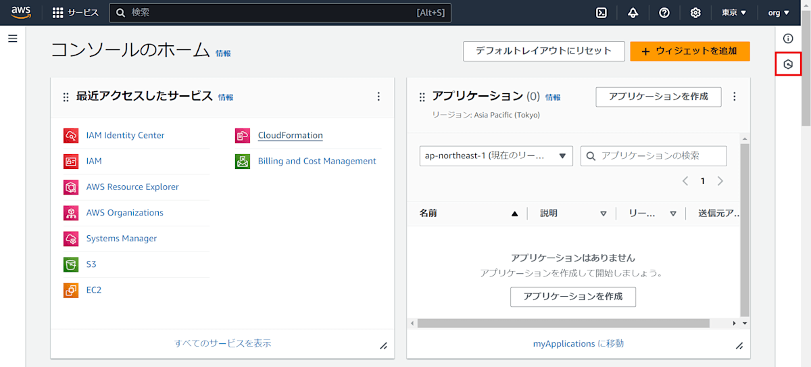Open the ap-northeast-1 region selector
This screenshot has width=811, height=367.
496,155
